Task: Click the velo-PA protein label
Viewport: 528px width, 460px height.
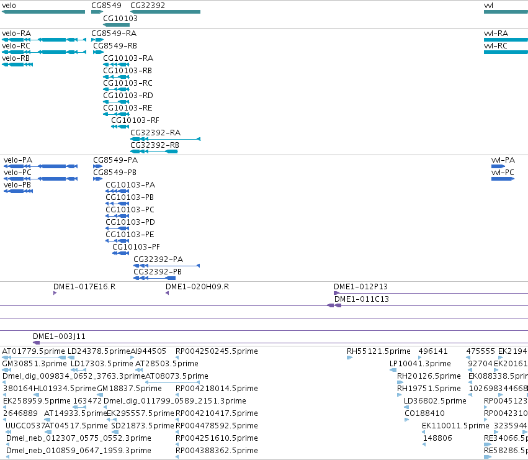Action: pyautogui.click(x=18, y=160)
